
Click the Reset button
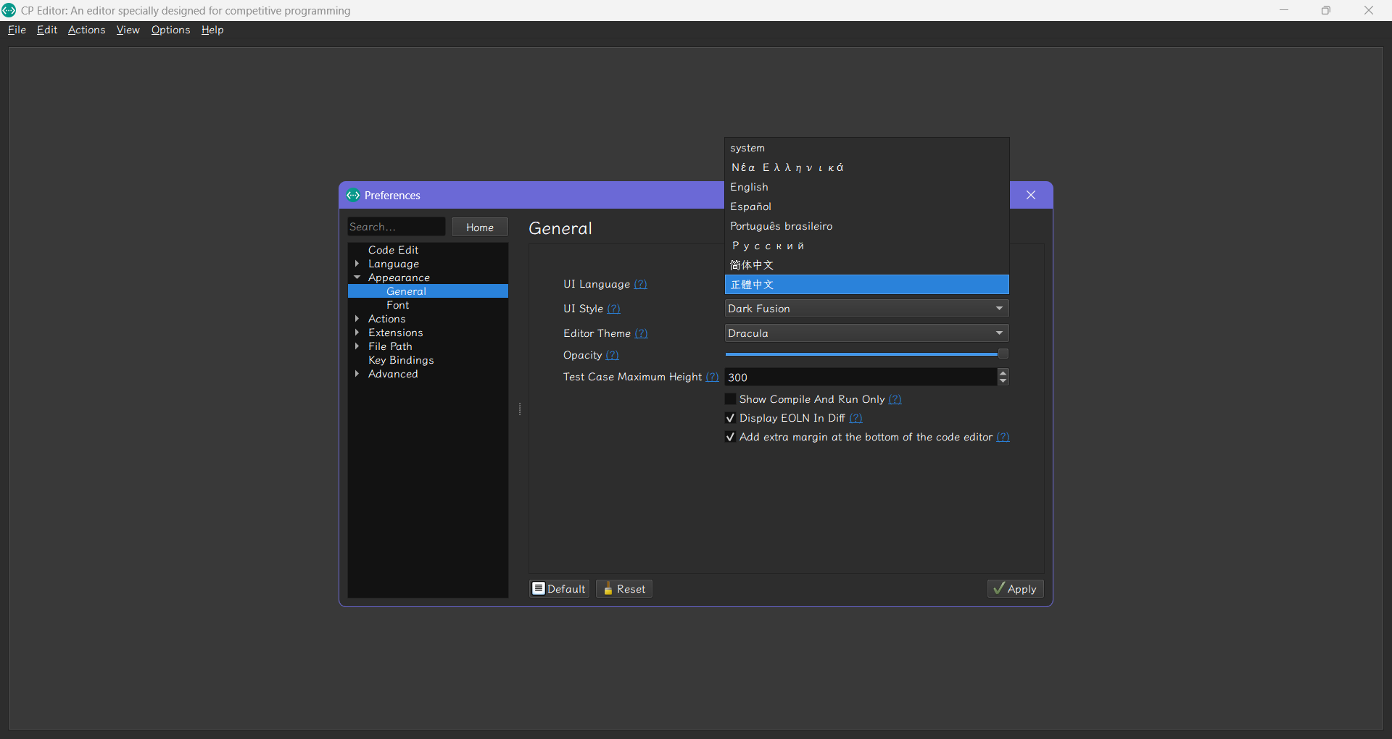click(x=624, y=589)
